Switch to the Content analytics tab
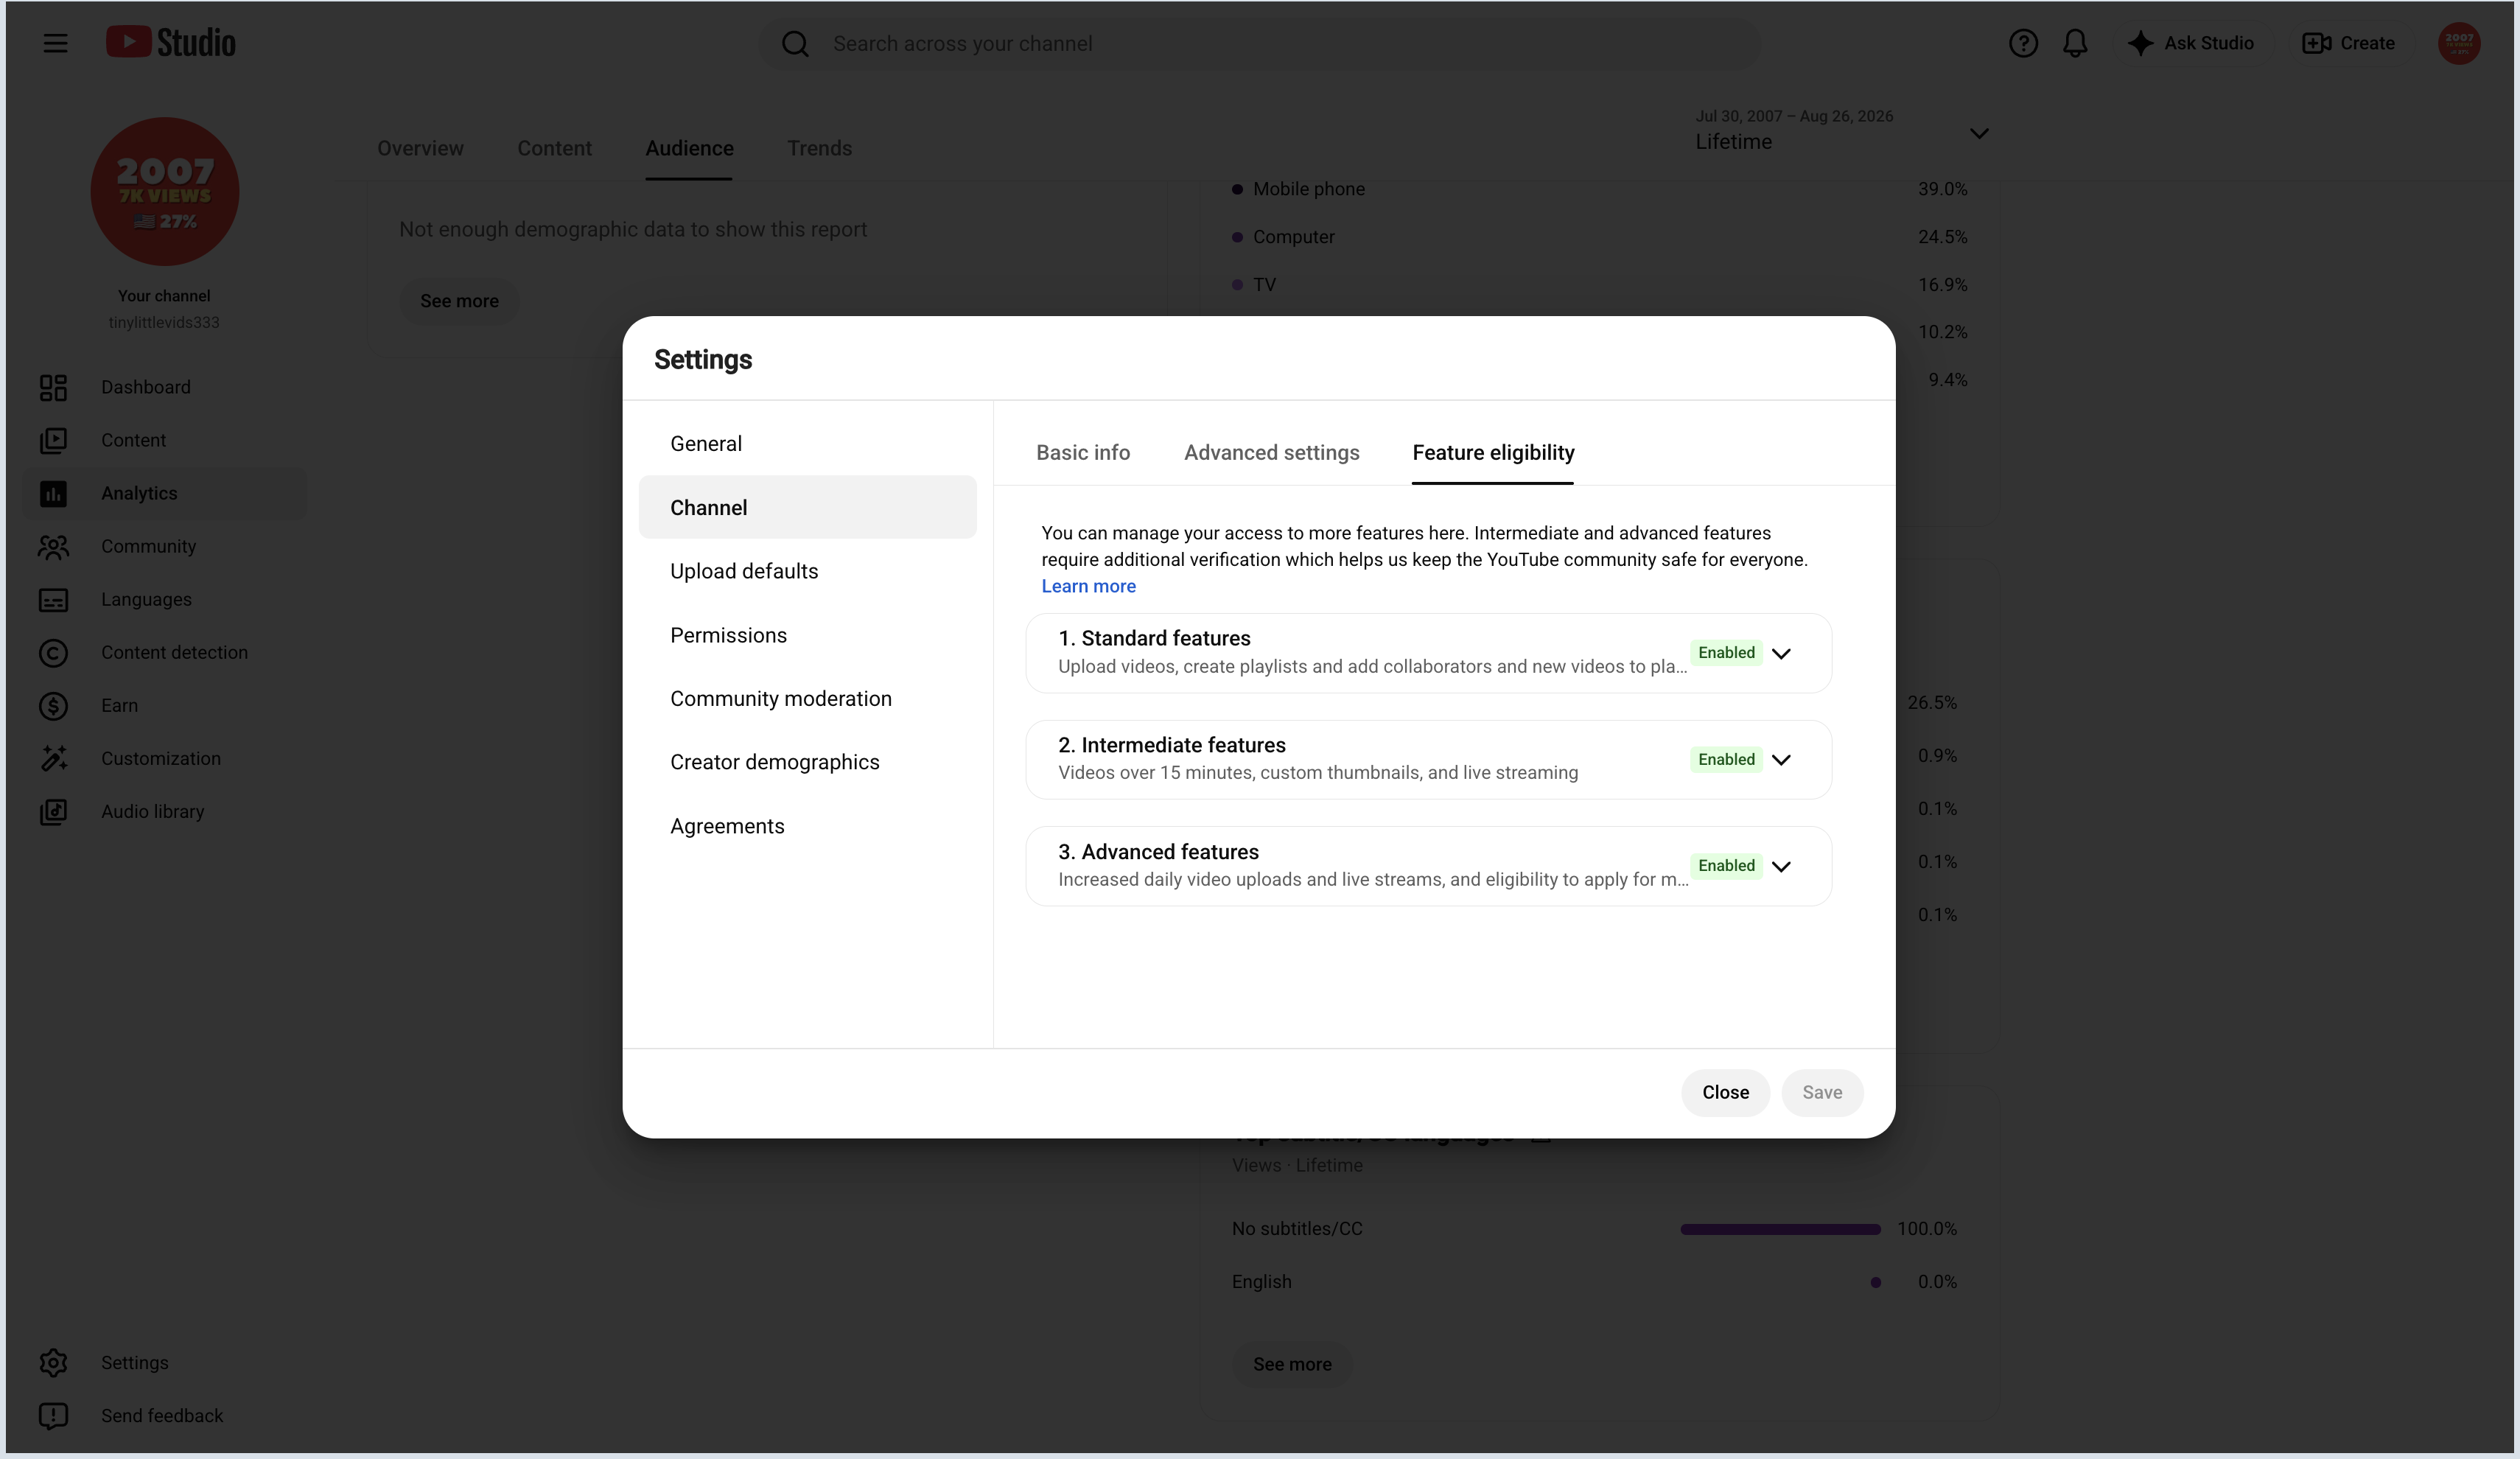Viewport: 2520px width, 1459px height. 554,148
